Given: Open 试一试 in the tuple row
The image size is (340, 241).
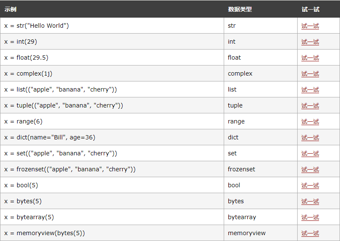Looking at the screenshot, I should point(310,106).
